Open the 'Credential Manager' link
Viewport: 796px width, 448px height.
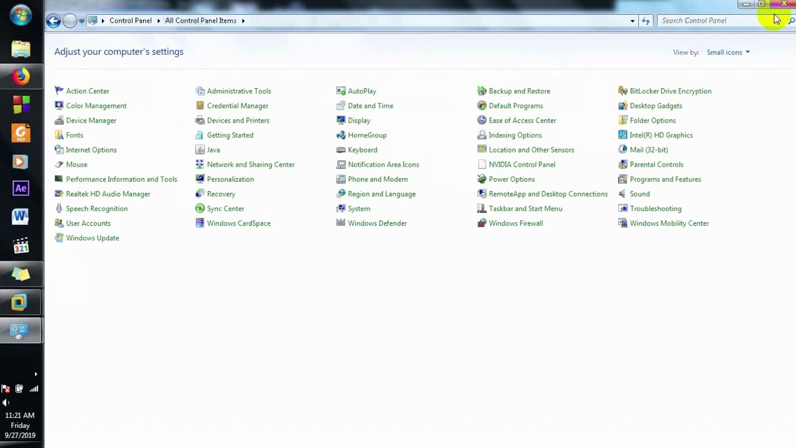[238, 106]
